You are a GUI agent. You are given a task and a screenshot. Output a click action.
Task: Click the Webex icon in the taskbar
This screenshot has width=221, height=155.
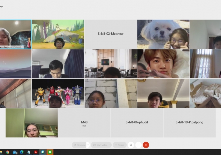click(43, 152)
